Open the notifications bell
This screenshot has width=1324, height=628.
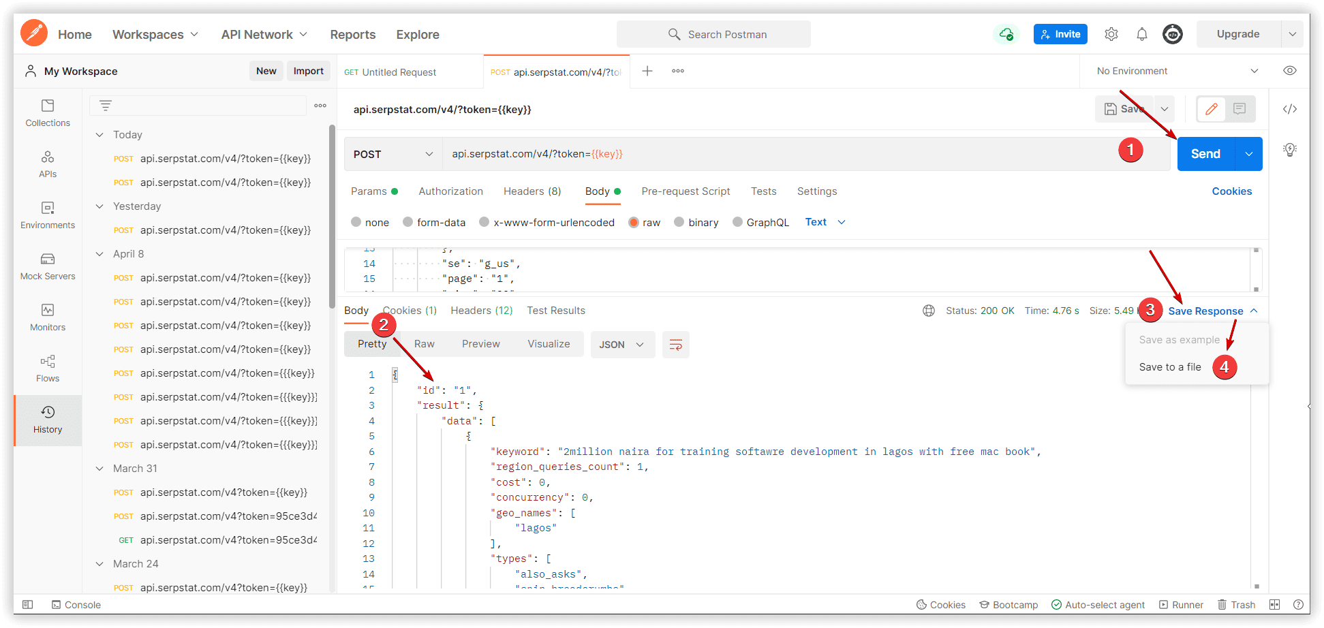[x=1142, y=34]
